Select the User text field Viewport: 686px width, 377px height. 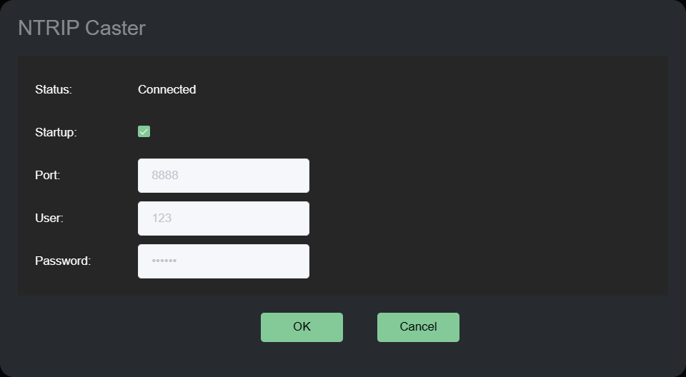(x=223, y=218)
